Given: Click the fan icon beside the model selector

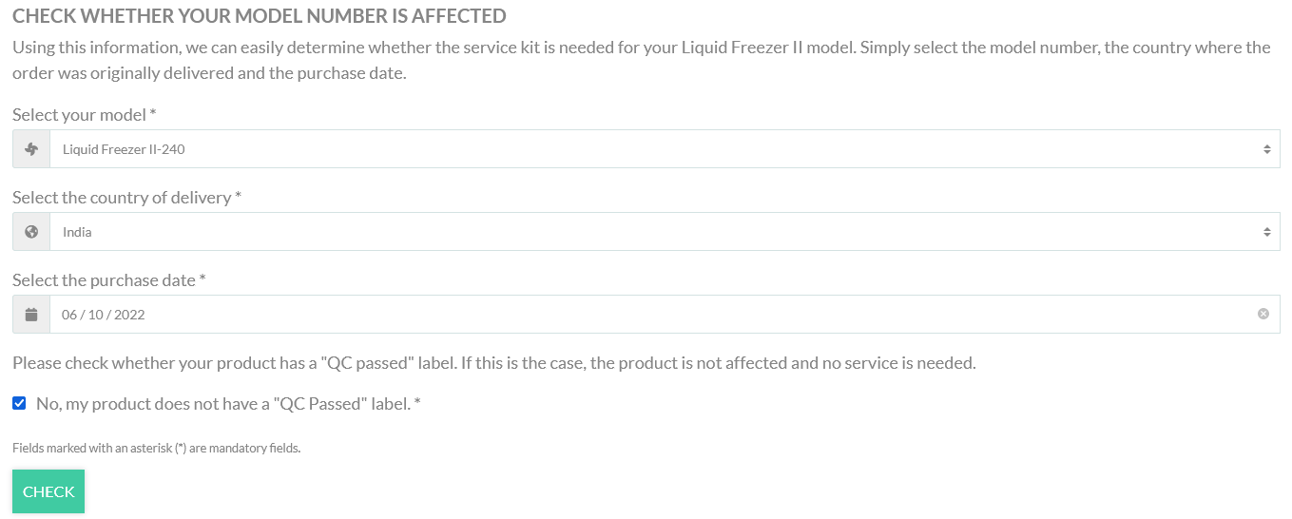Looking at the screenshot, I should click(x=31, y=149).
